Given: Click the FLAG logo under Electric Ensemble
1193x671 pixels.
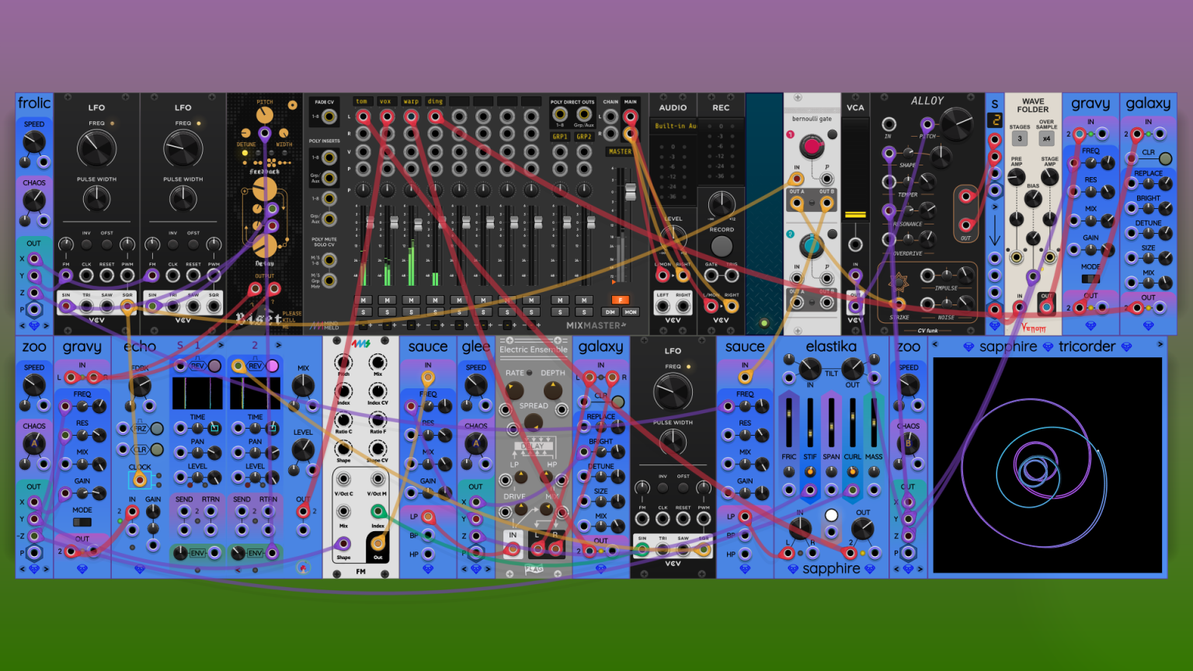Looking at the screenshot, I should coord(534,570).
